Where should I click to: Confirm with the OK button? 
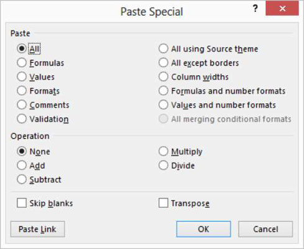[203, 229]
